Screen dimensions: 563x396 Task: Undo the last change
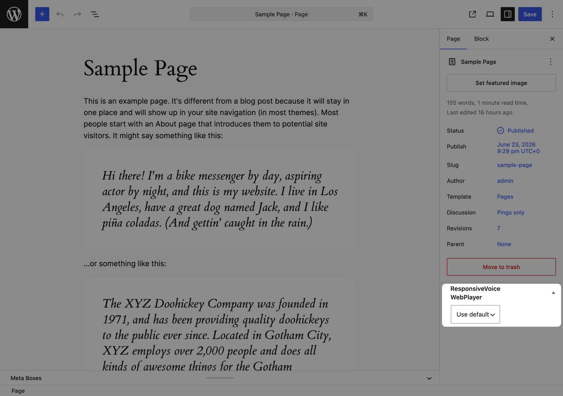pyautogui.click(x=60, y=14)
